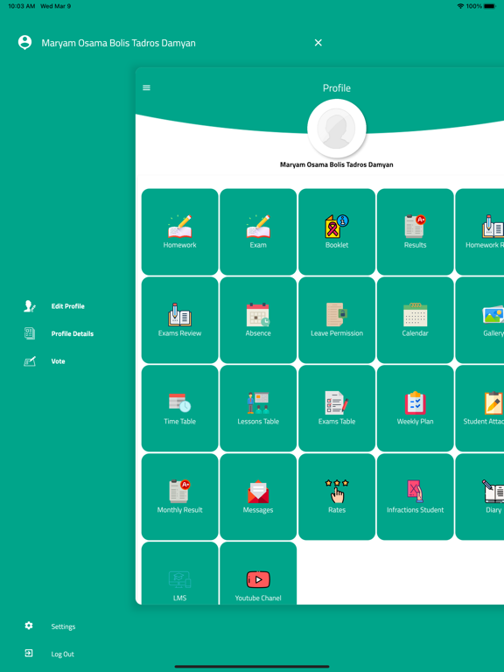Screen dimensions: 504x672
Task: Open the Lessons Table tile
Action: coord(258,409)
